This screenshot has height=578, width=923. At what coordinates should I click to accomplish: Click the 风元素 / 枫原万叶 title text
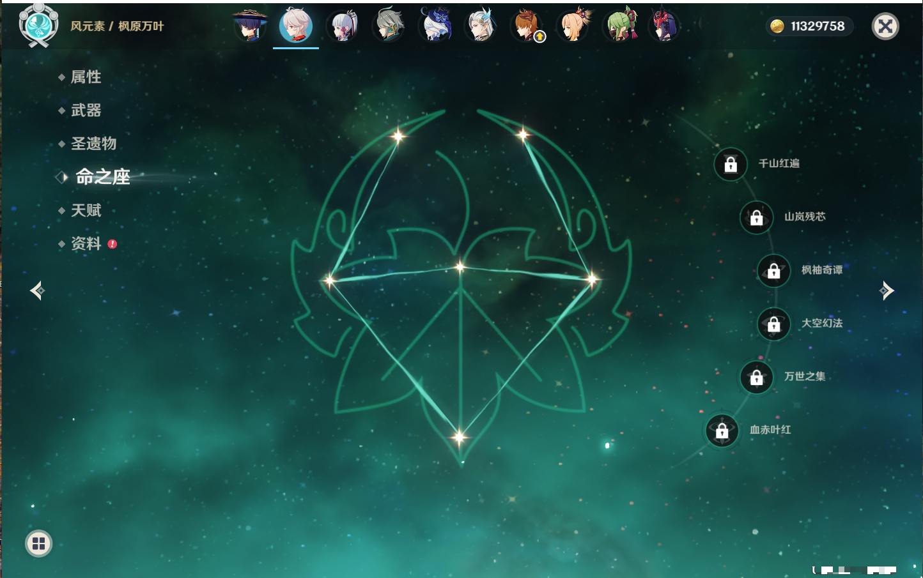117,26
